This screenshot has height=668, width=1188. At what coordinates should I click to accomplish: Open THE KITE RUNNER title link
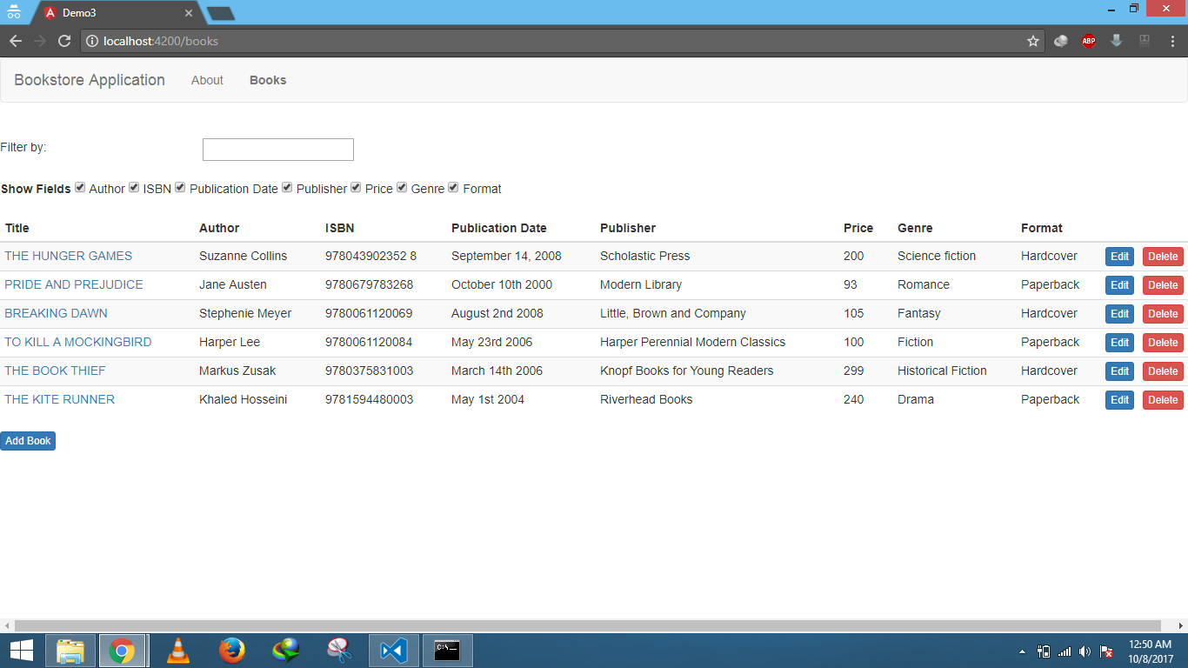(60, 399)
